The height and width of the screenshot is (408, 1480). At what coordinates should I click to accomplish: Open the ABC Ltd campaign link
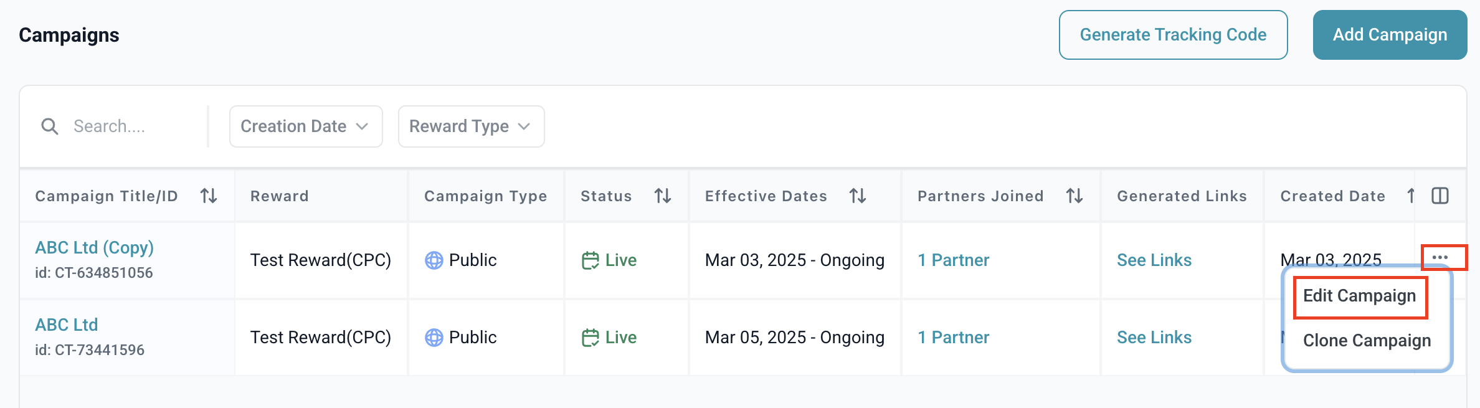(67, 325)
